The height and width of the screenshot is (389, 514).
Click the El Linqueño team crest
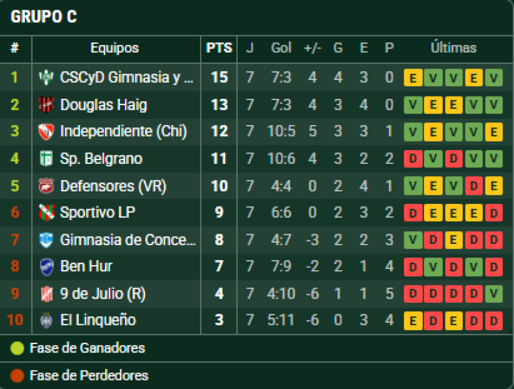click(46, 320)
